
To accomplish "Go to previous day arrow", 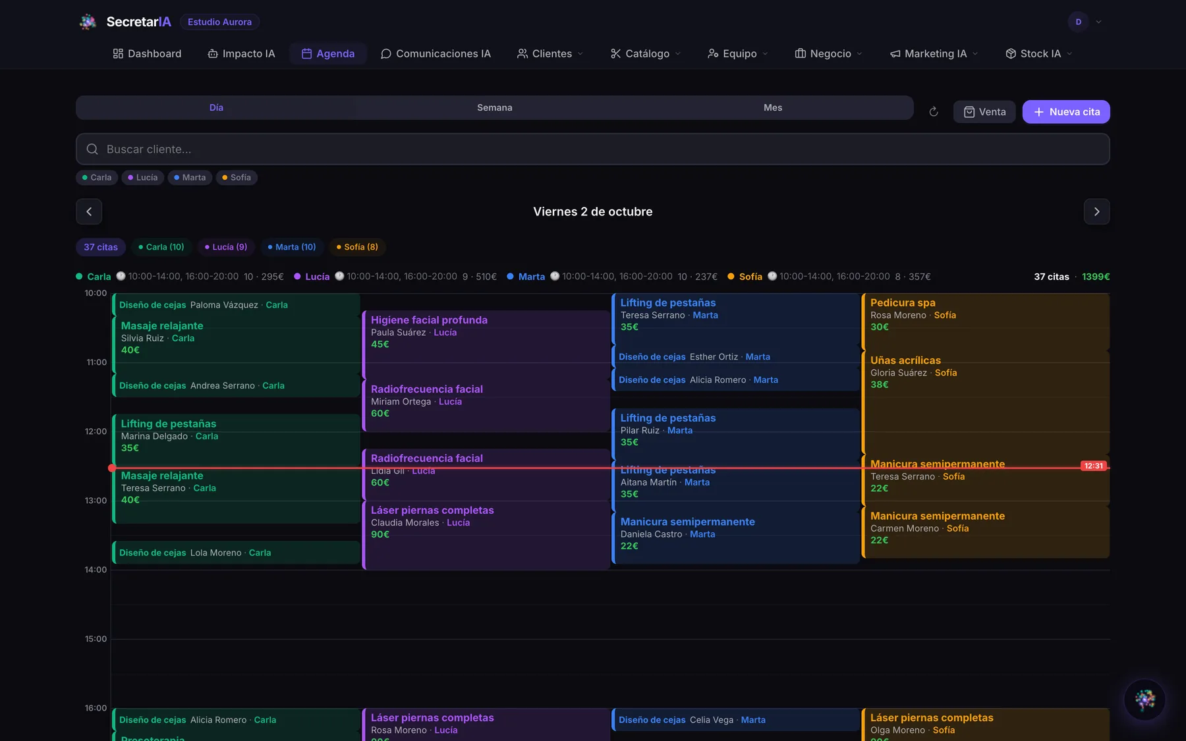I will 89,211.
